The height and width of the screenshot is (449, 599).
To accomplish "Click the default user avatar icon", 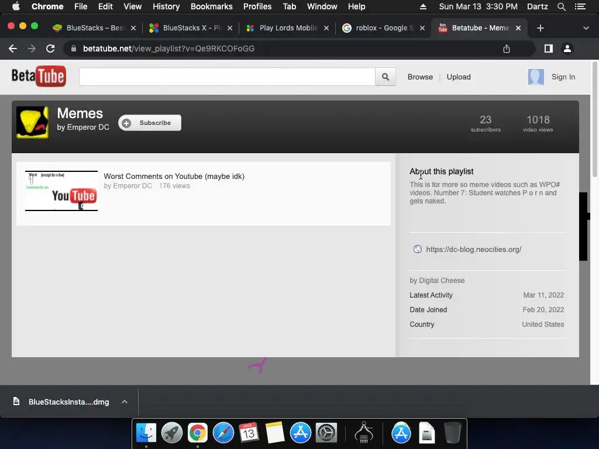I will pos(536,77).
